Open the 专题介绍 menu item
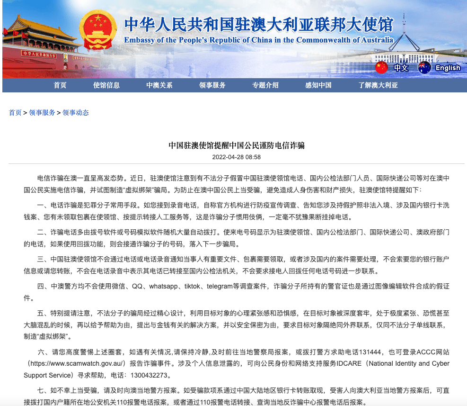The width and height of the screenshot is (467, 406). (x=265, y=85)
